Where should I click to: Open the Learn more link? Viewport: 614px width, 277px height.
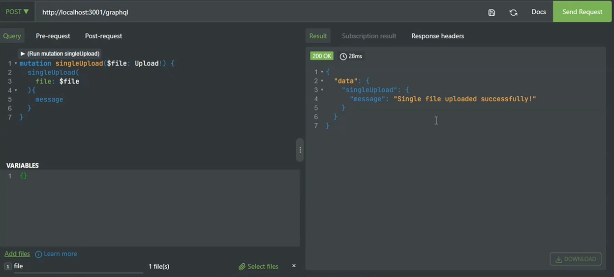[61, 254]
